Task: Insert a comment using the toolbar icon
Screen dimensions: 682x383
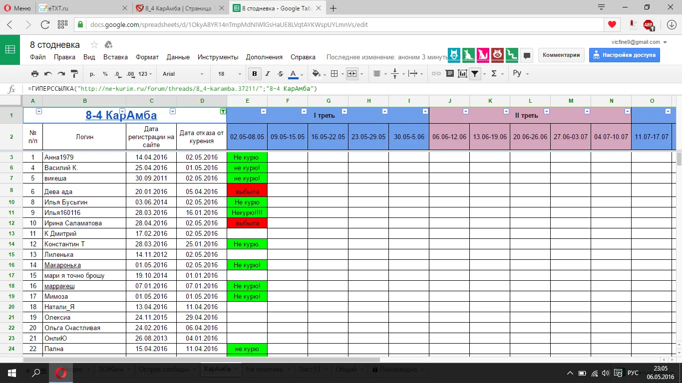Action: pos(449,74)
